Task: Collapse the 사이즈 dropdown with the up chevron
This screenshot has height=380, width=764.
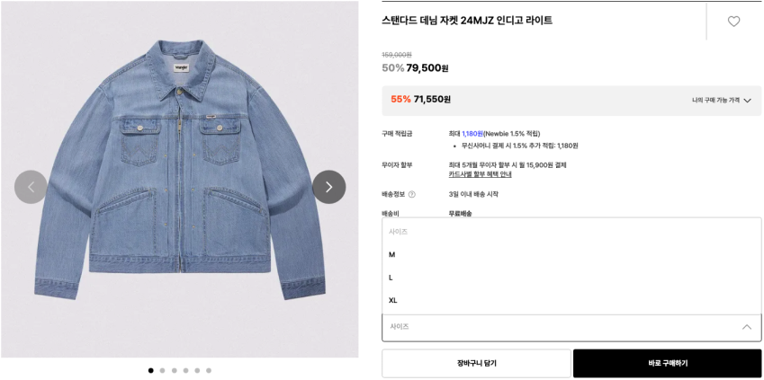Action: 746,327
